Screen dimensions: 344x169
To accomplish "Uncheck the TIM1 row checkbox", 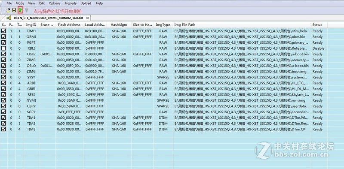I will (3, 118).
